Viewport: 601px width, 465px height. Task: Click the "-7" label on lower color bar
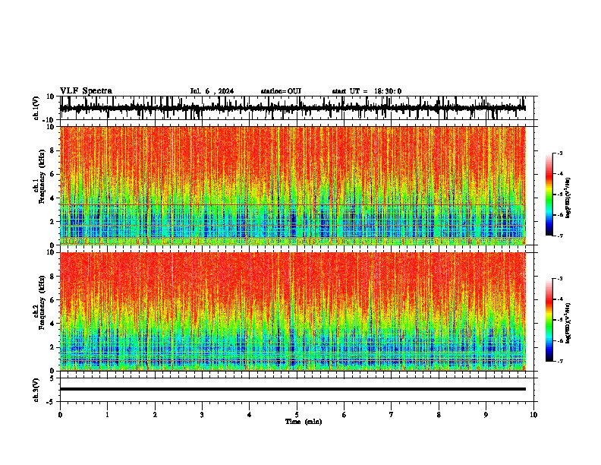pos(560,361)
